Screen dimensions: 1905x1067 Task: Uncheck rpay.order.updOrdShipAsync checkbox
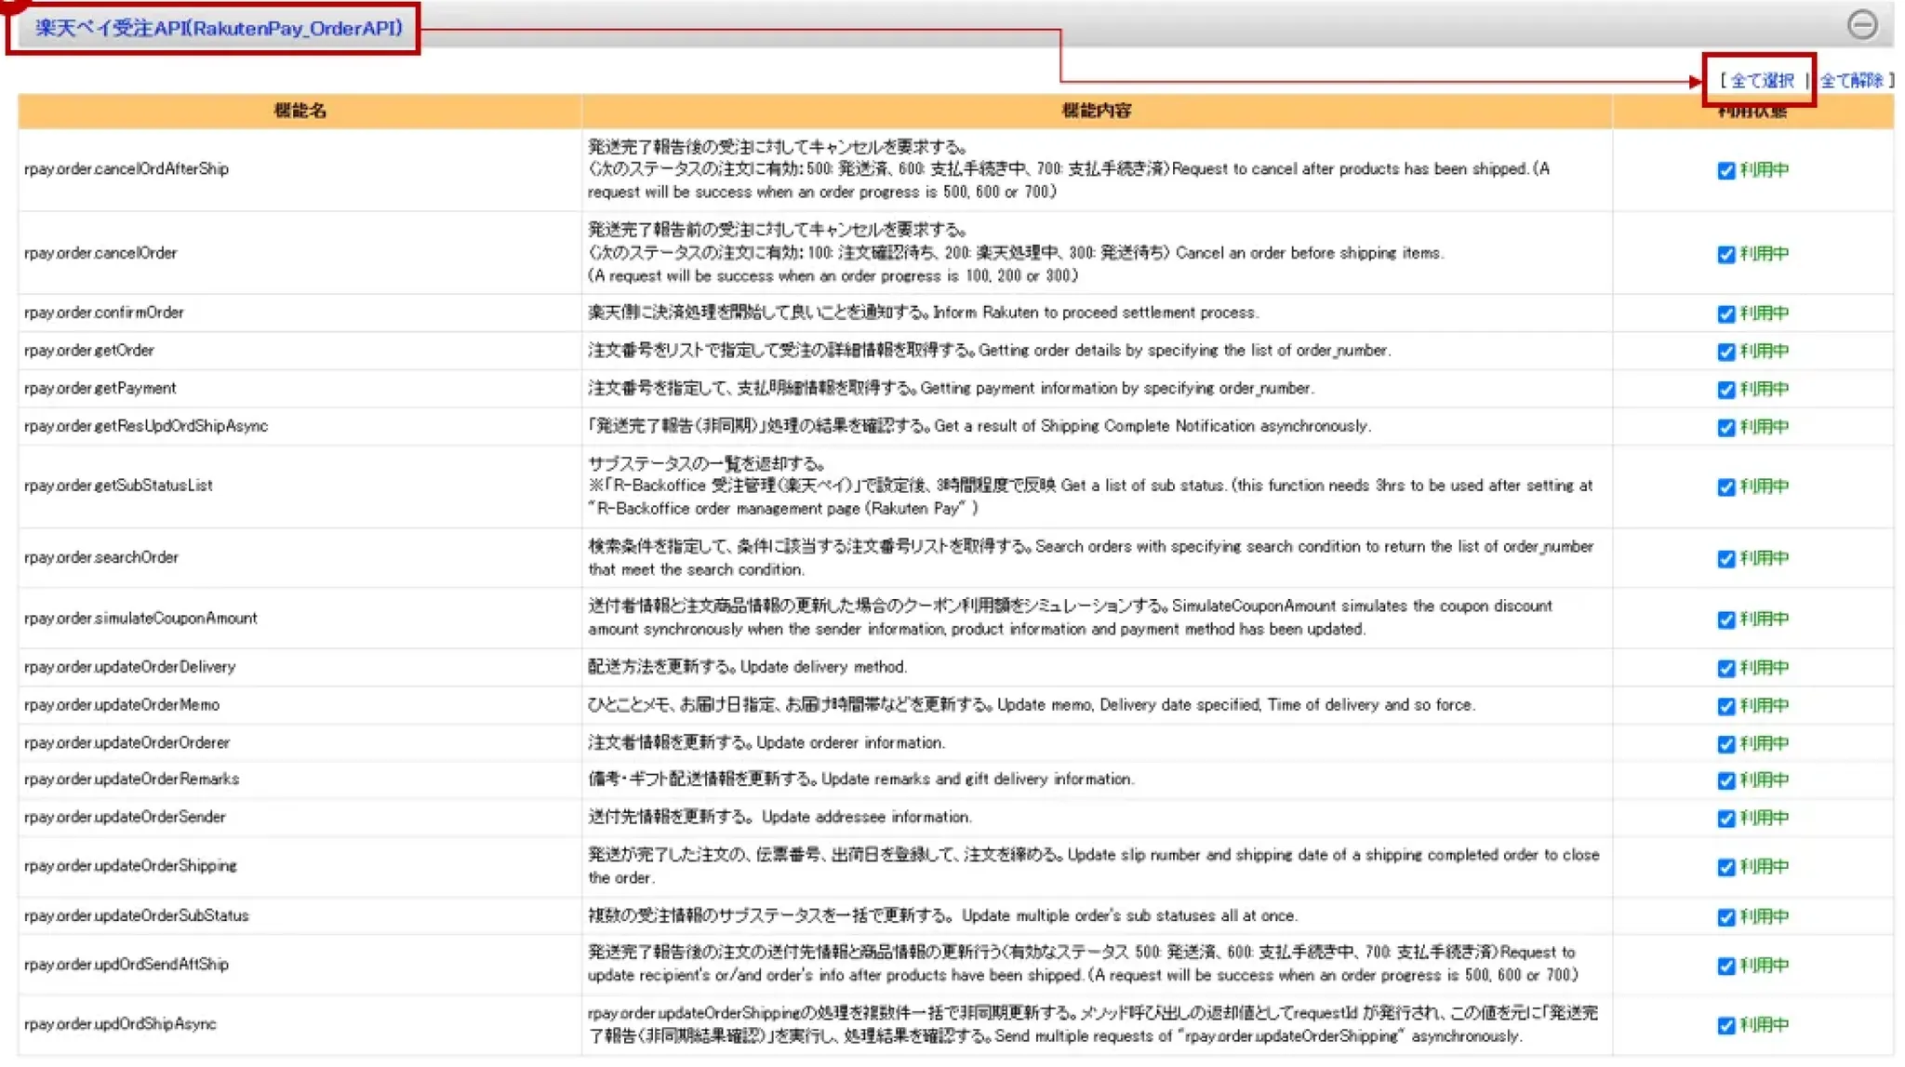point(1725,1025)
